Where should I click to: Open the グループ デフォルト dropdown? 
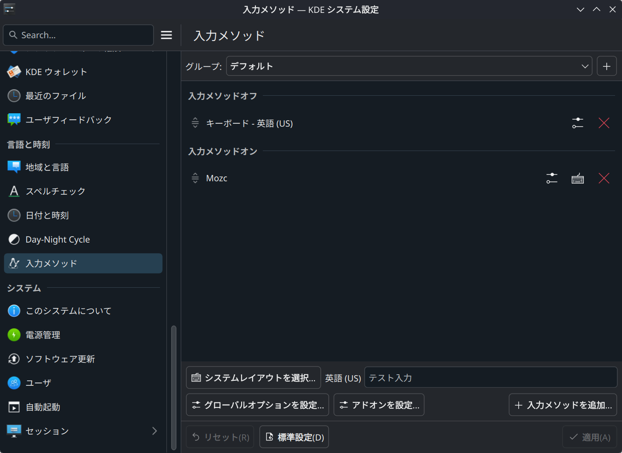pos(409,66)
